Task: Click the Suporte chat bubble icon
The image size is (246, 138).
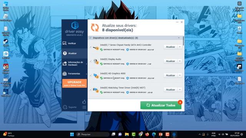Action: coord(65,107)
